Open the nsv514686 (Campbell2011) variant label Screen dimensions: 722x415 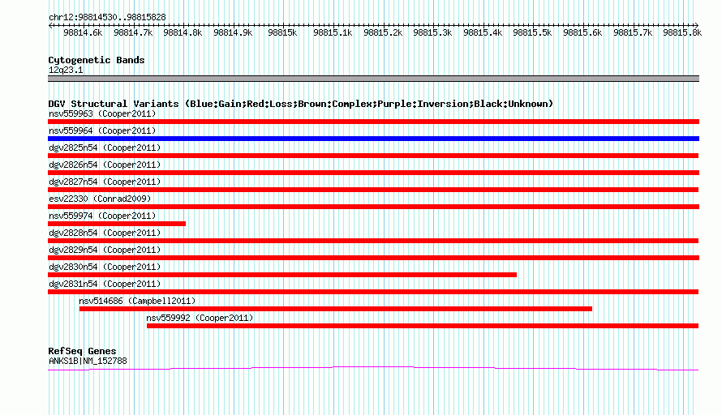(137, 301)
